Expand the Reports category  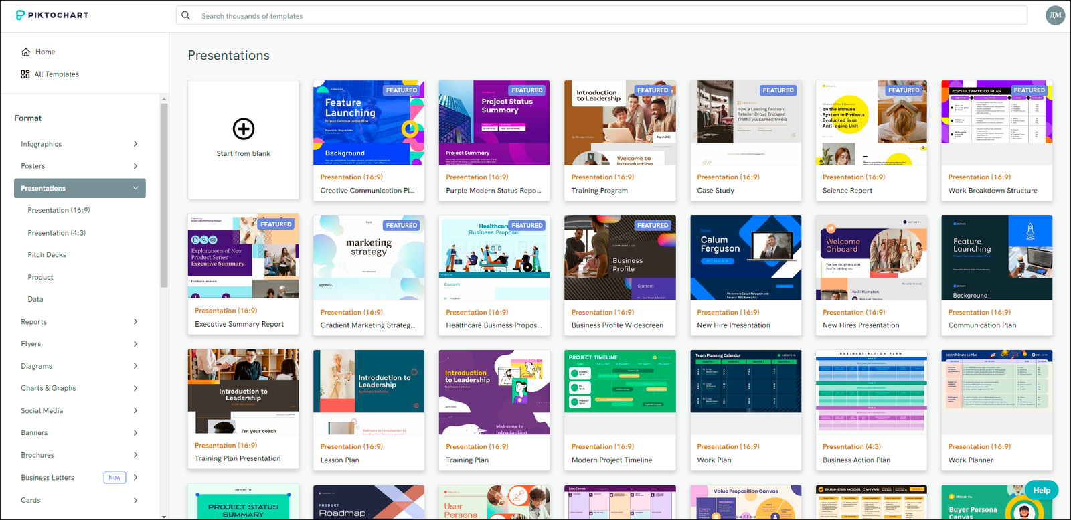135,322
